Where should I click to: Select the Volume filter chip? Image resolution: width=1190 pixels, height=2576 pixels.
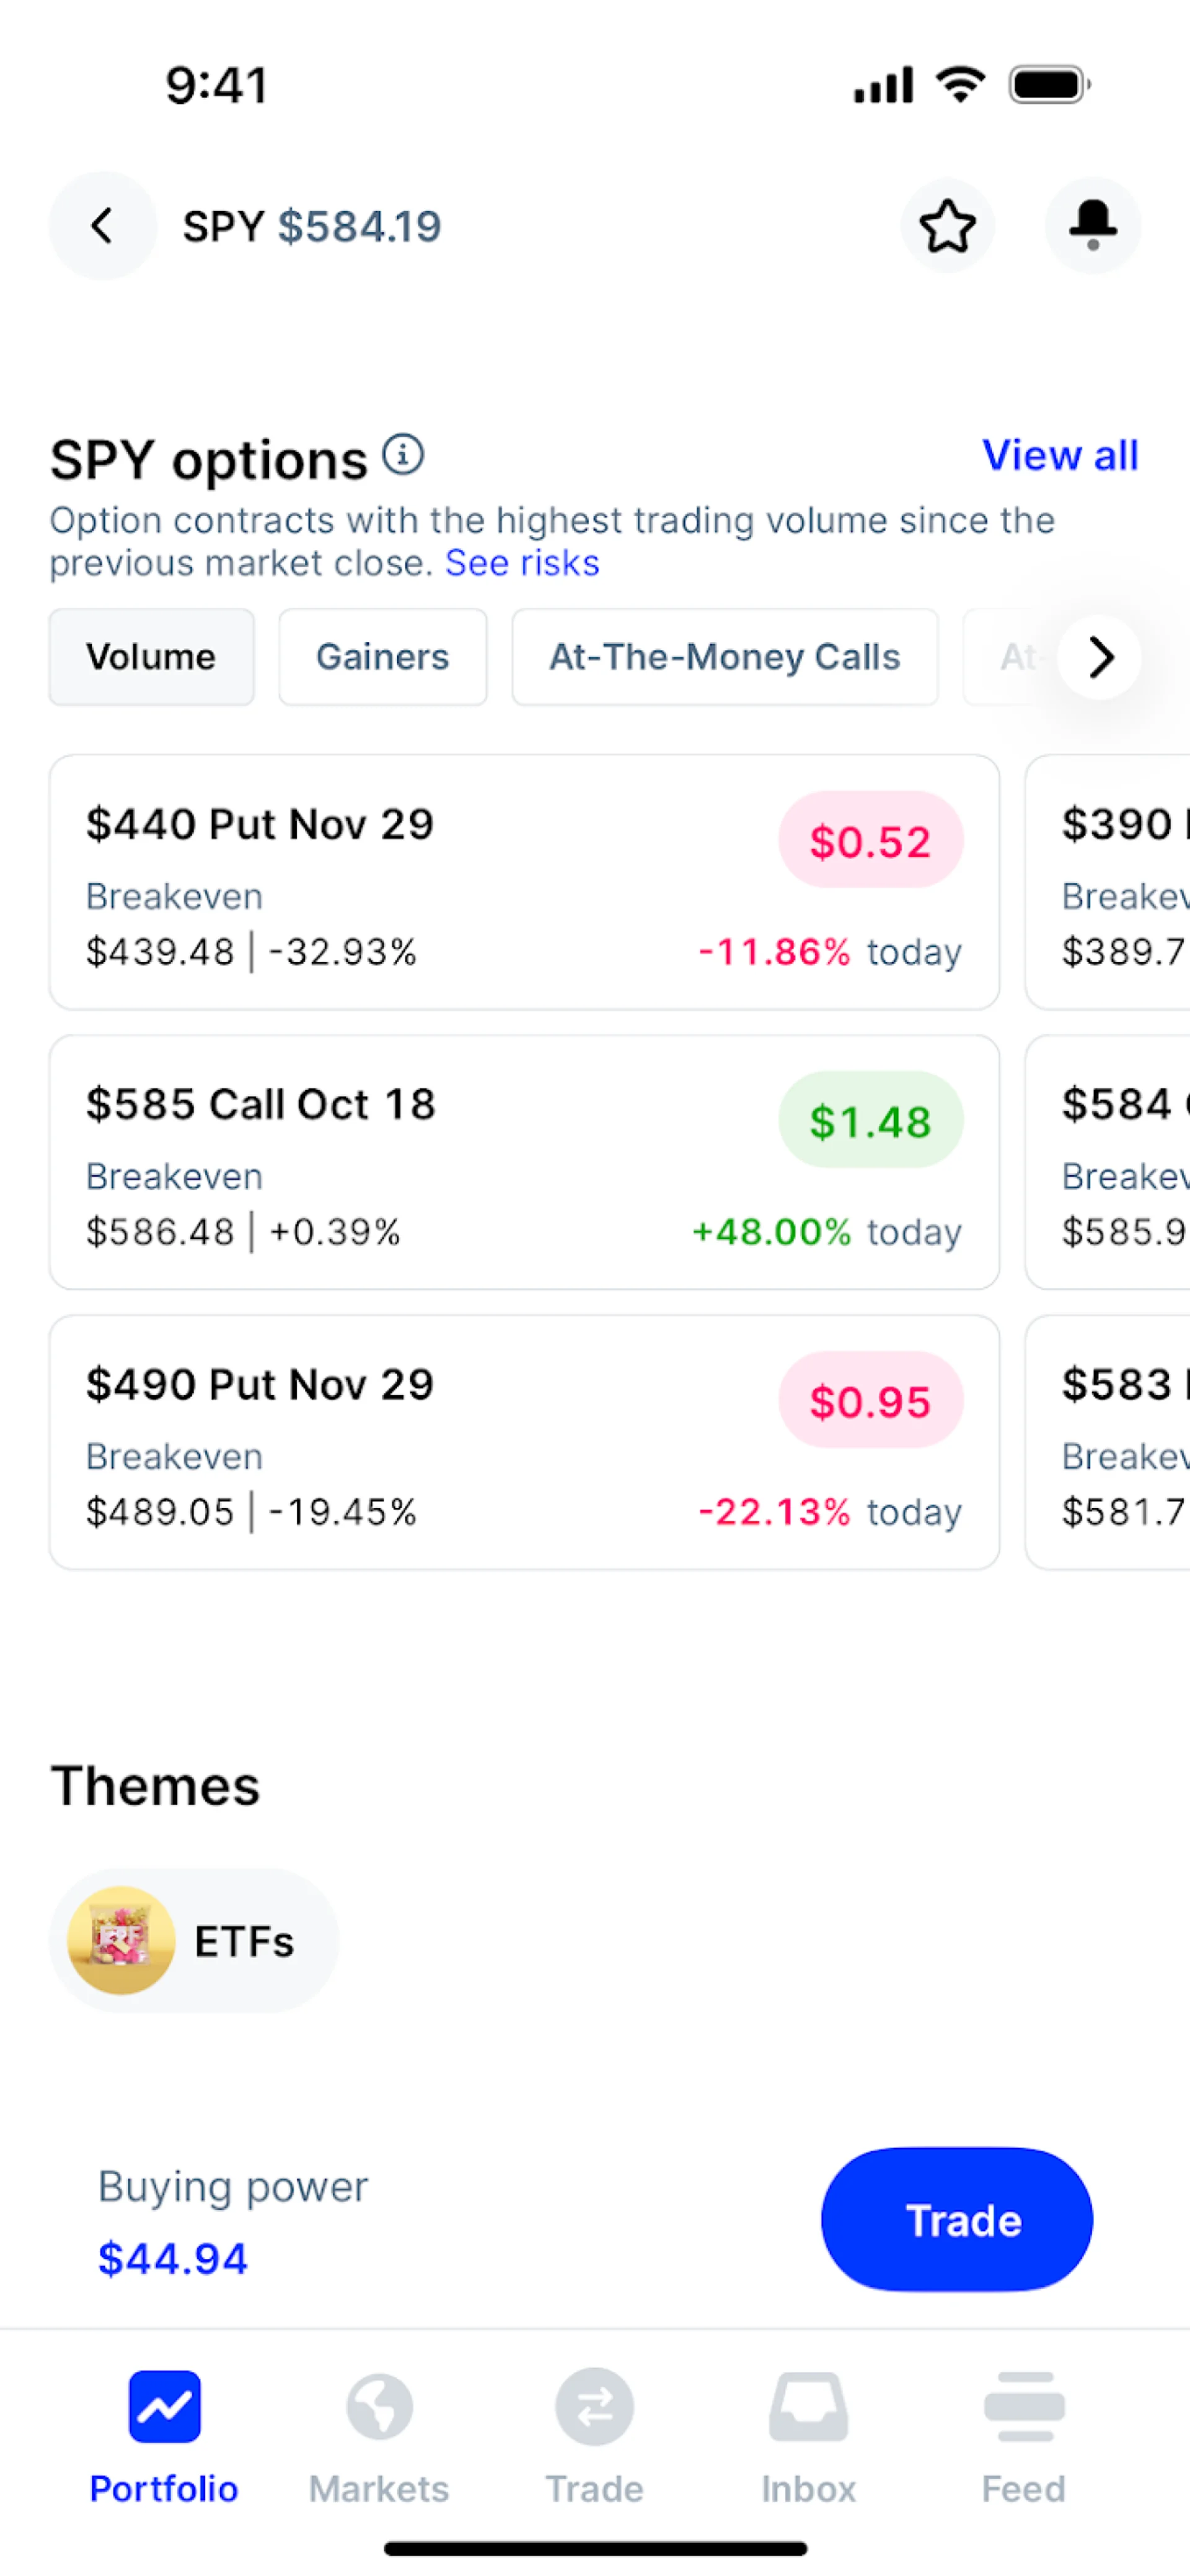coord(151,657)
